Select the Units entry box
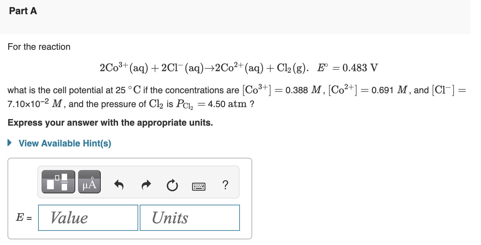The image size is (481, 245). click(x=189, y=217)
